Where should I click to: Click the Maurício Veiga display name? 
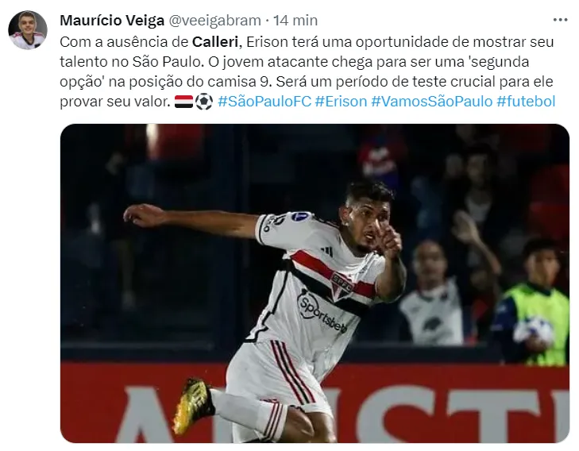112,21
